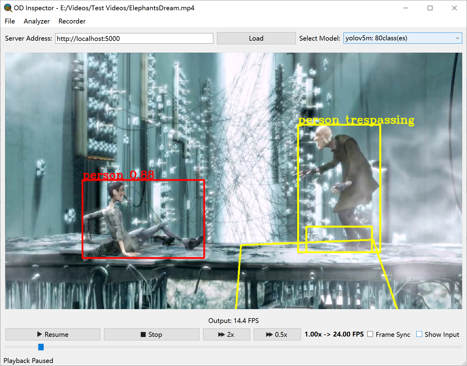The width and height of the screenshot is (467, 366).
Task: Minimize the OD Inspector window
Action: point(406,8)
